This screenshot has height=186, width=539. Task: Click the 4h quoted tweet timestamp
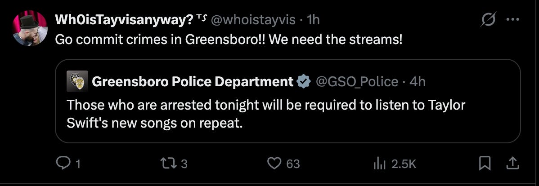tap(418, 82)
